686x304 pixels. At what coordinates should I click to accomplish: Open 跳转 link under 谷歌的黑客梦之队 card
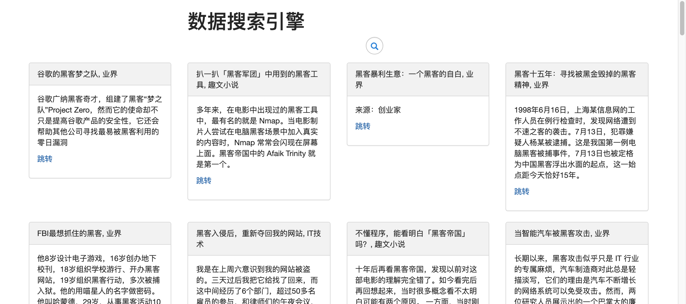[45, 159]
